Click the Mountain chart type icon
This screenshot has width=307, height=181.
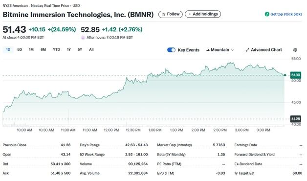(x=208, y=50)
